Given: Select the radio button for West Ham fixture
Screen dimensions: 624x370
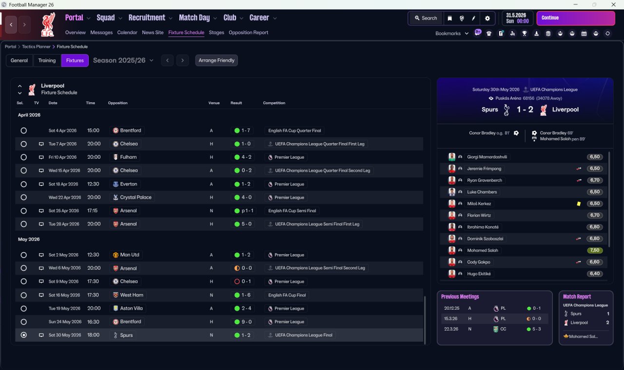Looking at the screenshot, I should (23, 295).
